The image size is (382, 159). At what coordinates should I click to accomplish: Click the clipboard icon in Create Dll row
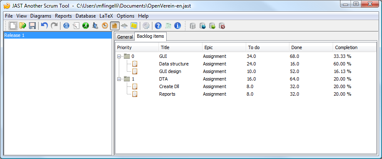point(135,86)
